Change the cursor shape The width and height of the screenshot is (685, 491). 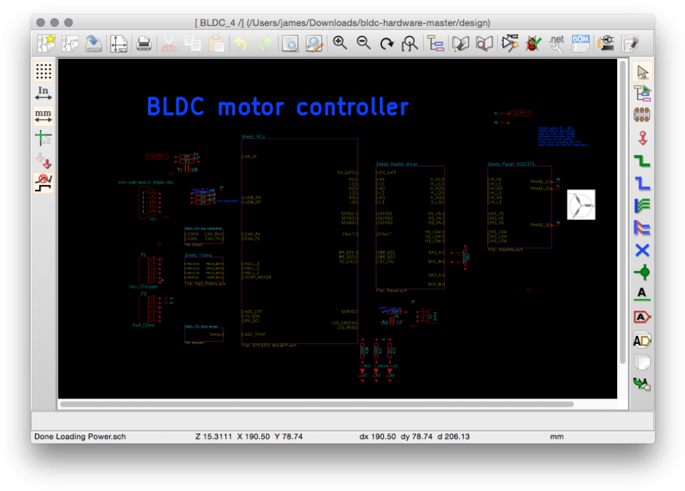[x=43, y=138]
